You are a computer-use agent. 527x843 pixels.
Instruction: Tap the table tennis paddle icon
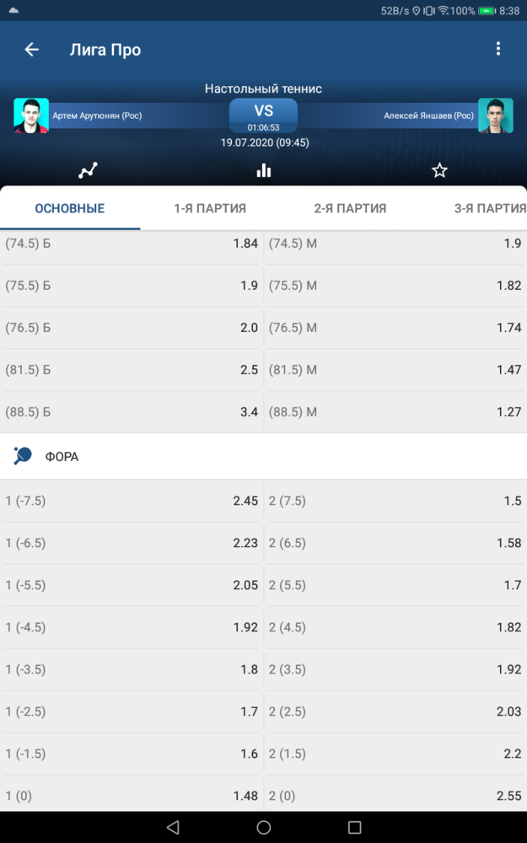coord(23,456)
